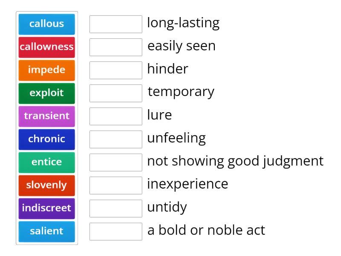341x256 pixels.
Task: Select the 'callous' word tile
Action: tap(46, 24)
